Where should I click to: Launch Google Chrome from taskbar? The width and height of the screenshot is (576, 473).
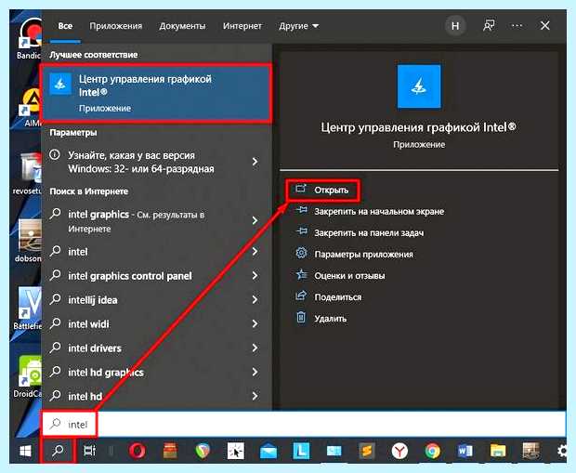pyautogui.click(x=432, y=451)
